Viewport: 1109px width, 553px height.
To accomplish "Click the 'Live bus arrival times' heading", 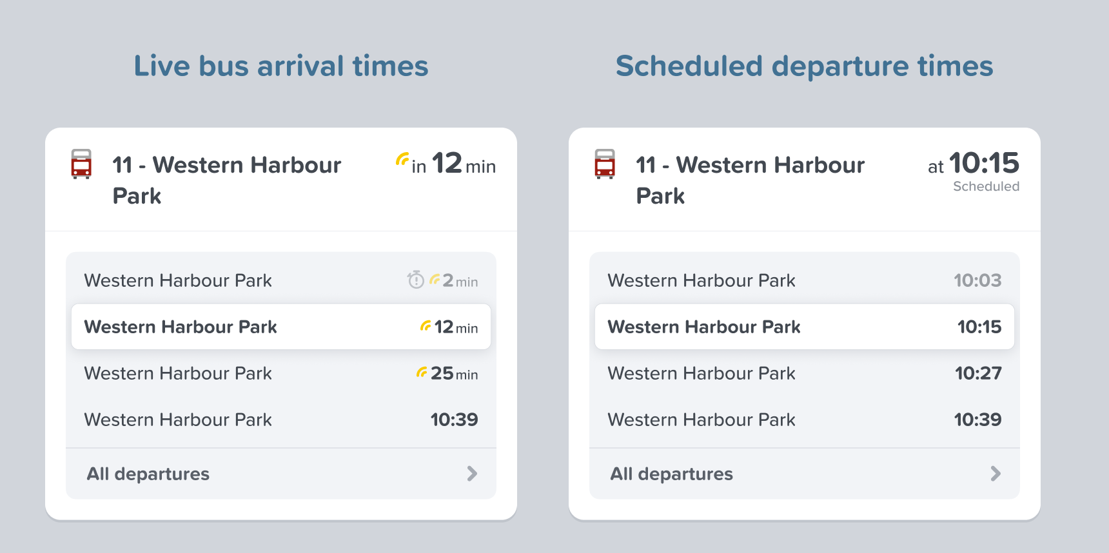I will (281, 66).
